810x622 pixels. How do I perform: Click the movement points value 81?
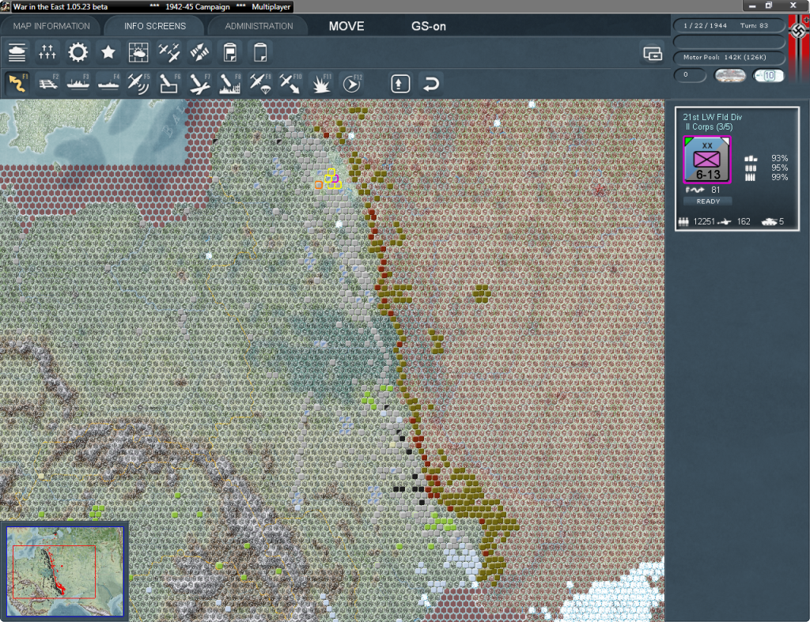715,190
